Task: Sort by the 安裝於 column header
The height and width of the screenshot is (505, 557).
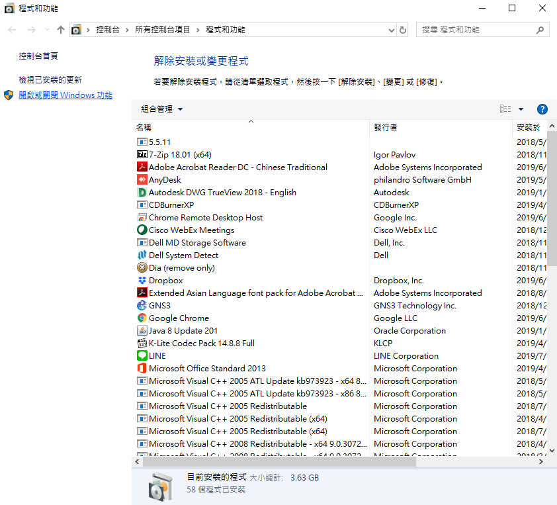Action: [530, 127]
